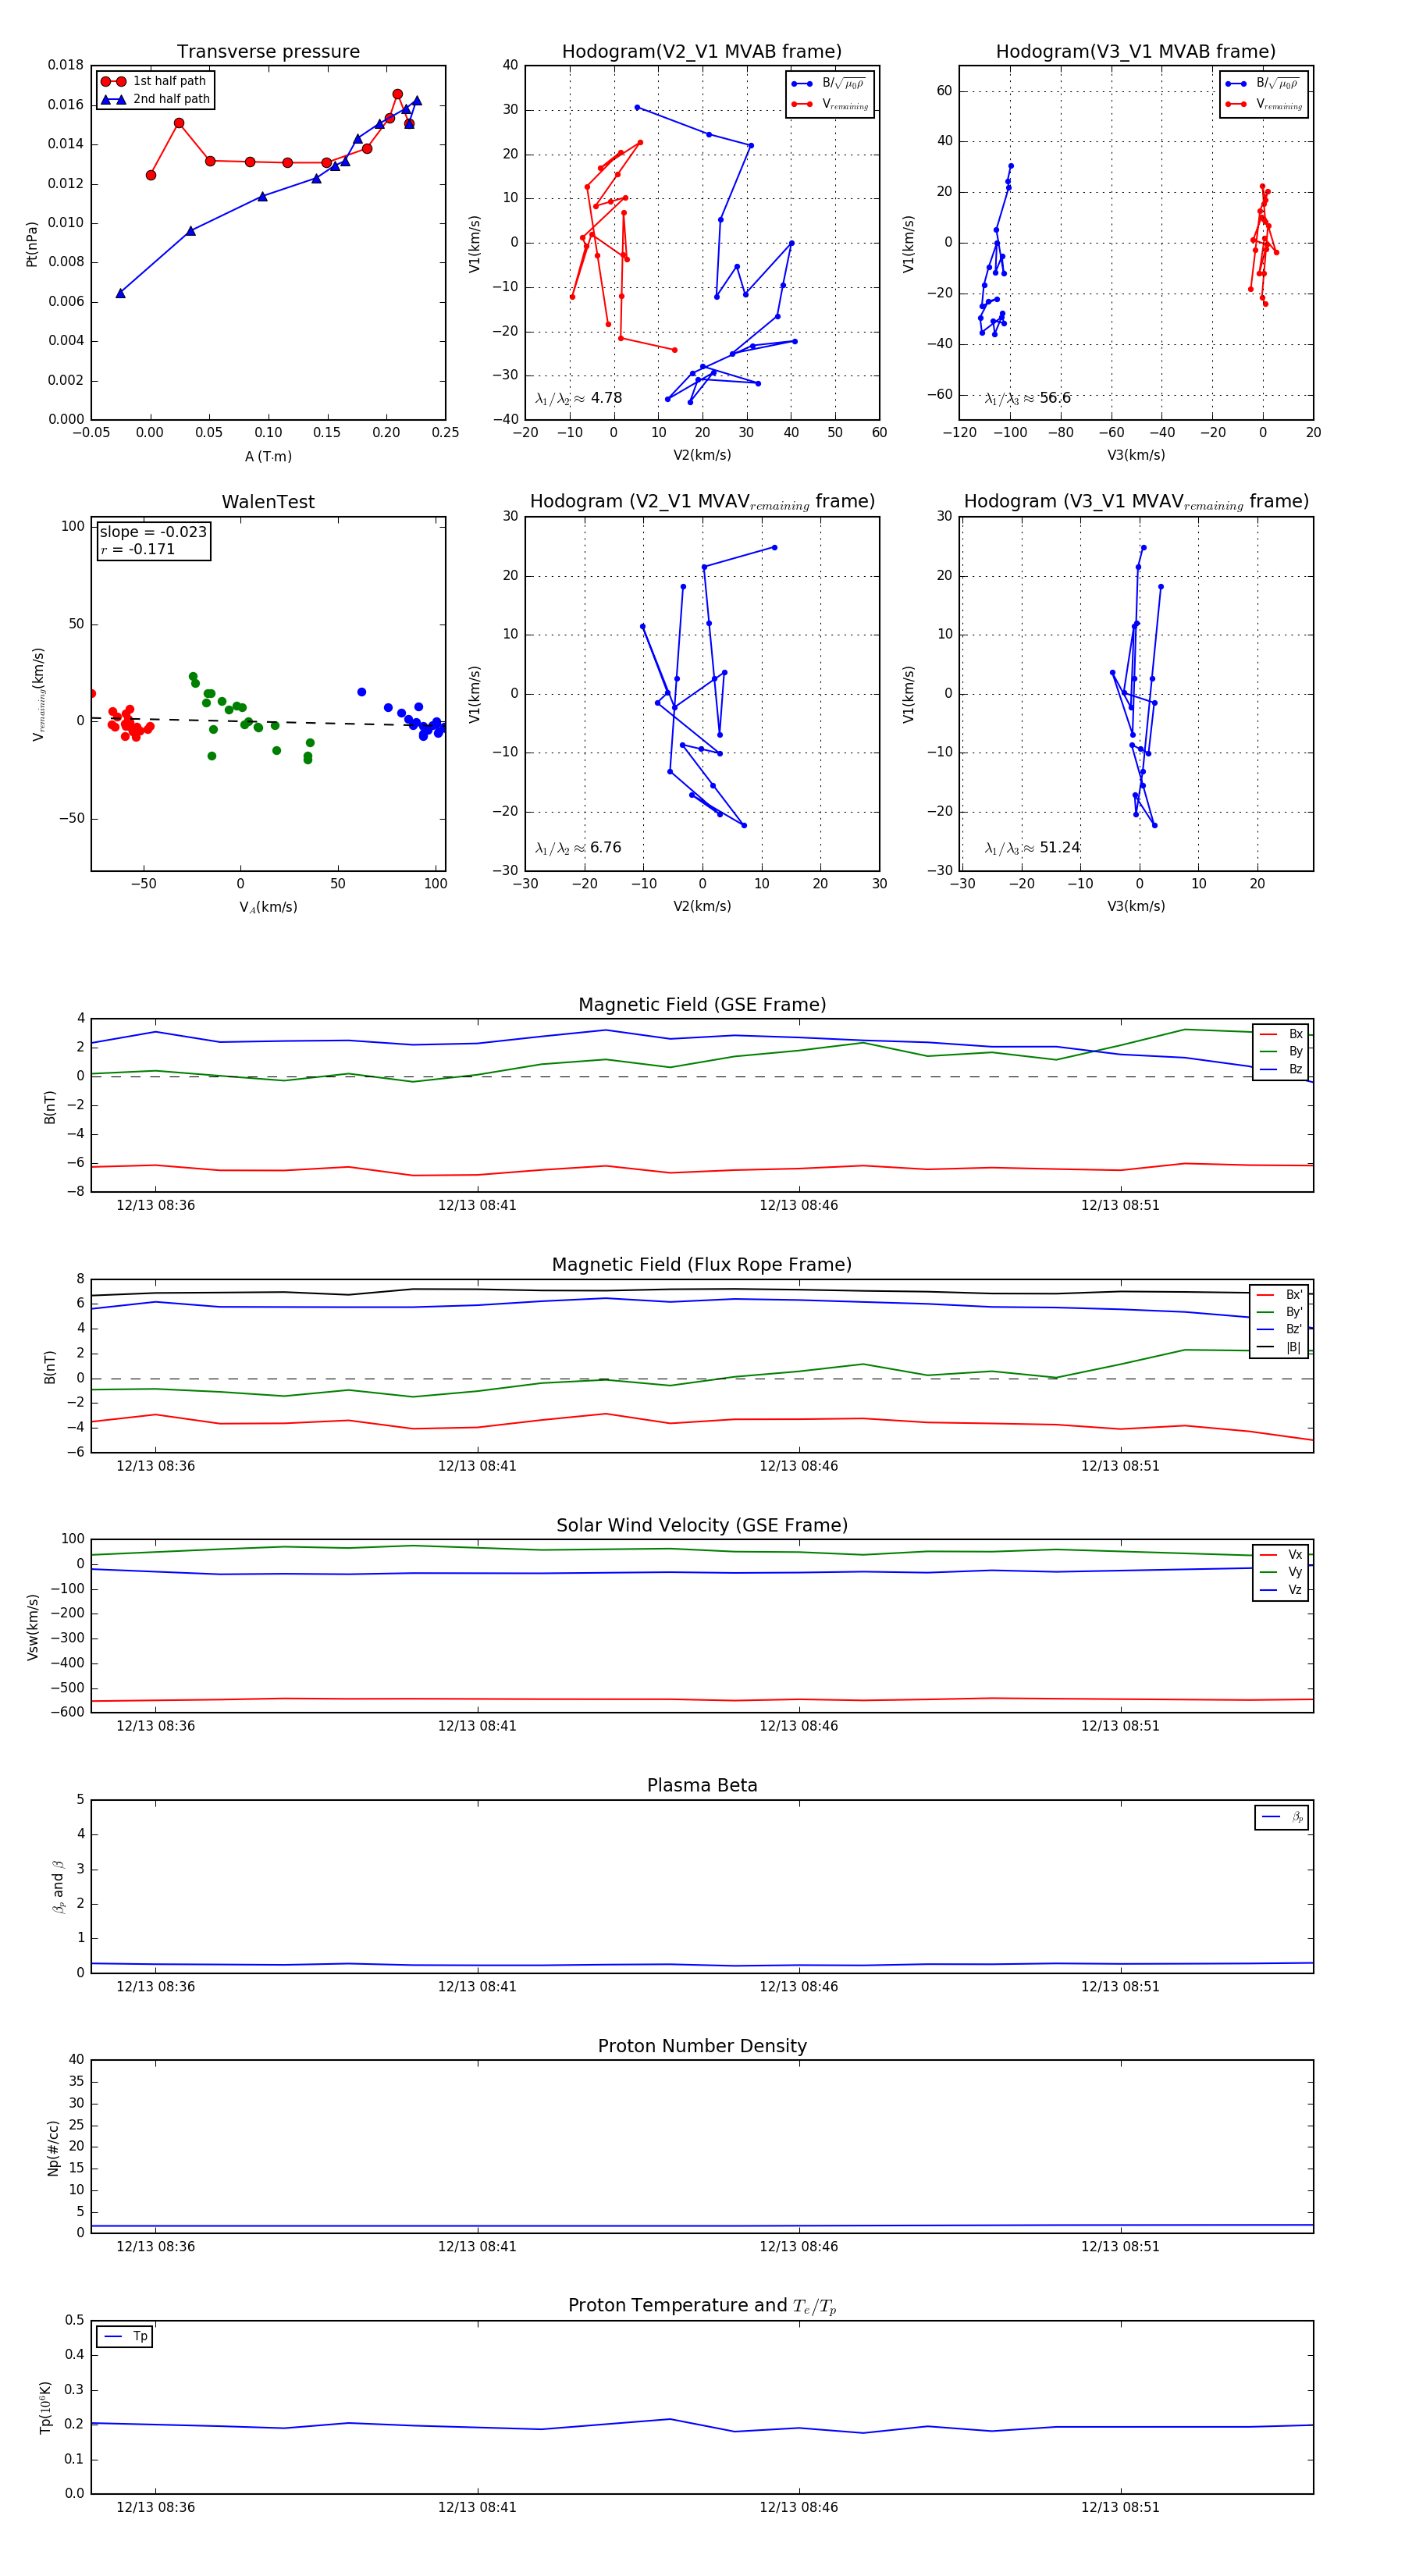Click the 'Hodogram(V3_V1 MVAB frame)' title

point(1136,52)
